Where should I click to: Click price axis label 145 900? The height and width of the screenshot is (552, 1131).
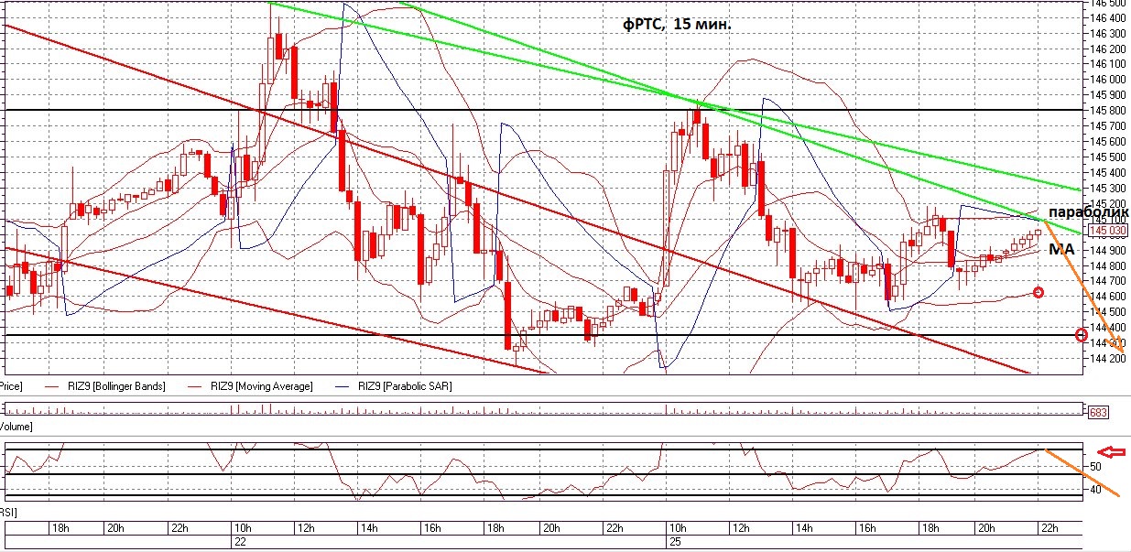point(1106,94)
